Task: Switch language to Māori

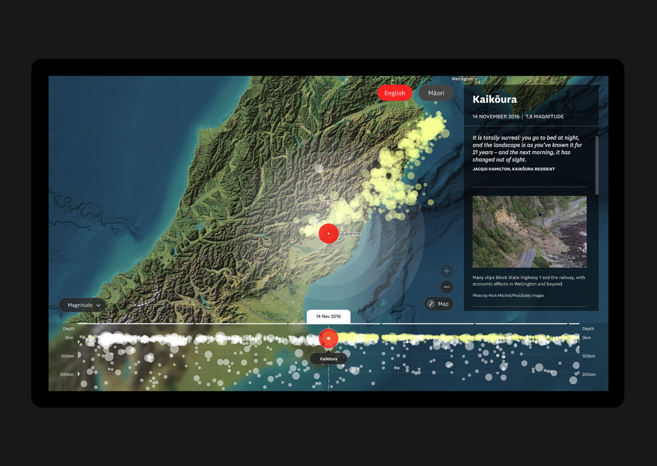Action: (436, 93)
